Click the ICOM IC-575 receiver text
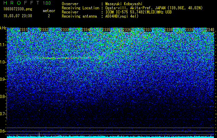The image size is (217, 138). coord(138,12)
